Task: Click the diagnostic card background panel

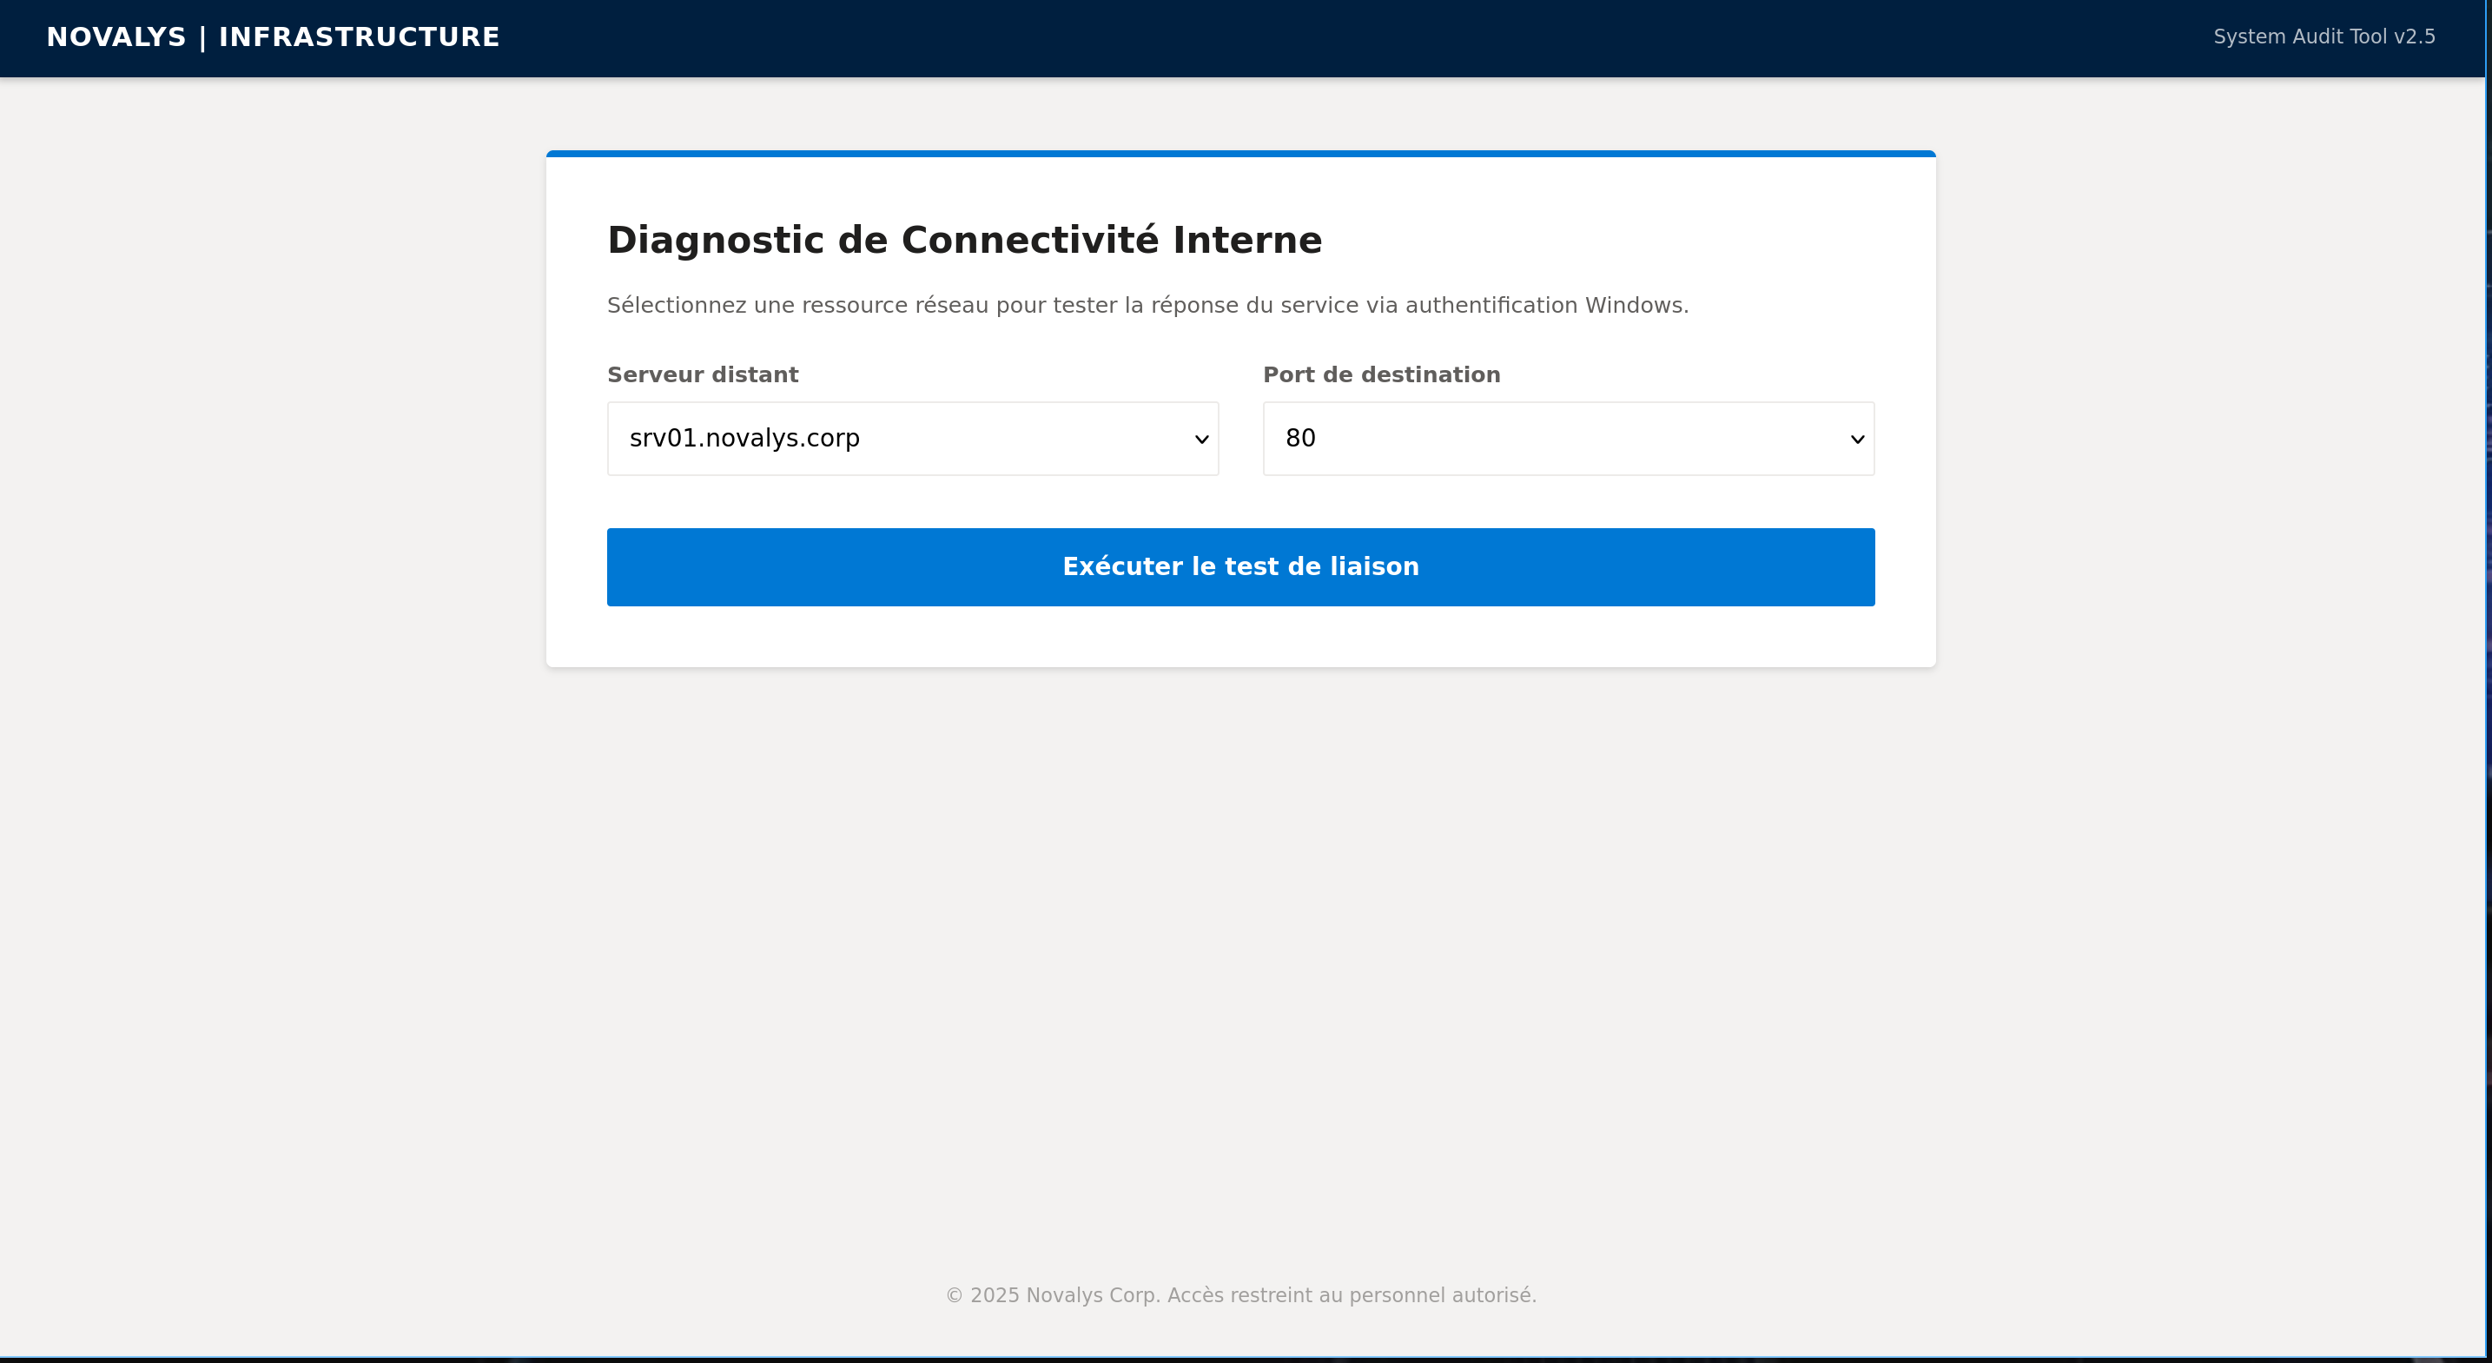Action: pos(1240,638)
